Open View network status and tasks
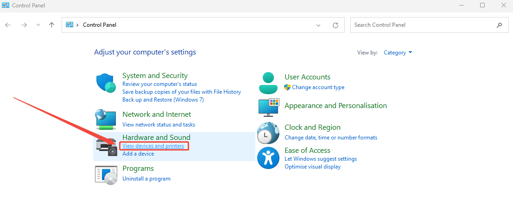 click(x=158, y=125)
